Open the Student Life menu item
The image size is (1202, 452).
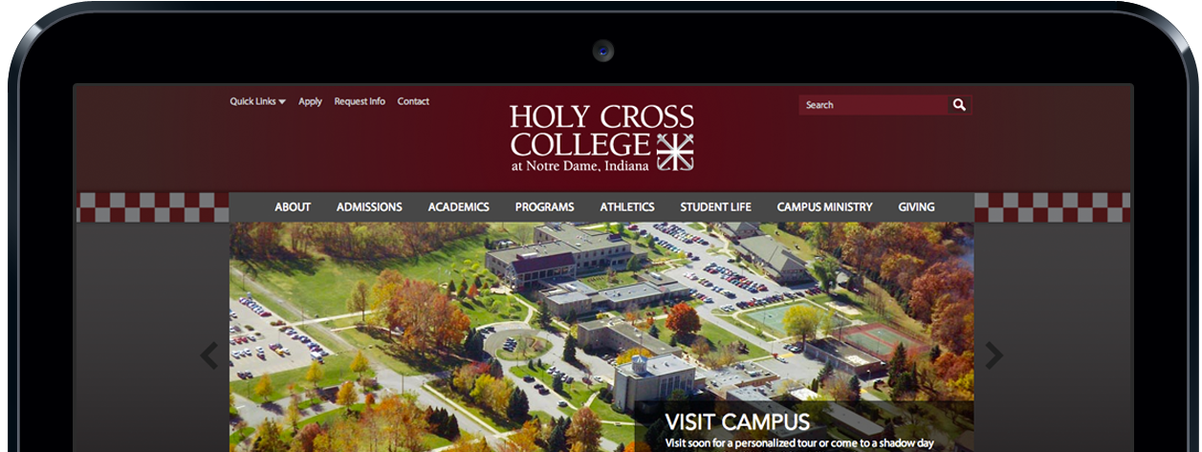point(715,207)
